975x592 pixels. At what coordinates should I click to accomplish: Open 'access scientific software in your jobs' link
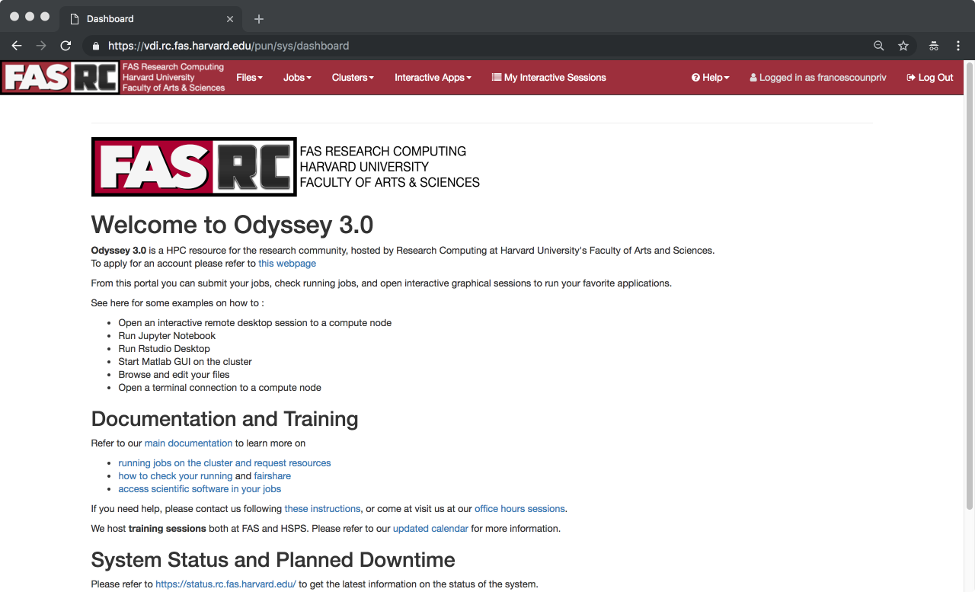(x=200, y=489)
